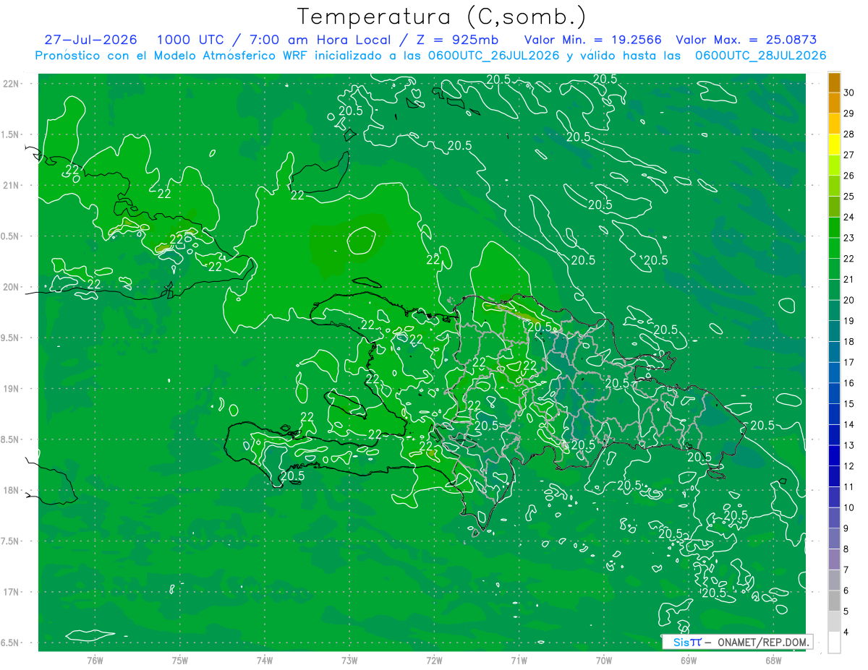
Task: Click the title 'Temperatura (C,somb.)'
Action: click(x=442, y=17)
